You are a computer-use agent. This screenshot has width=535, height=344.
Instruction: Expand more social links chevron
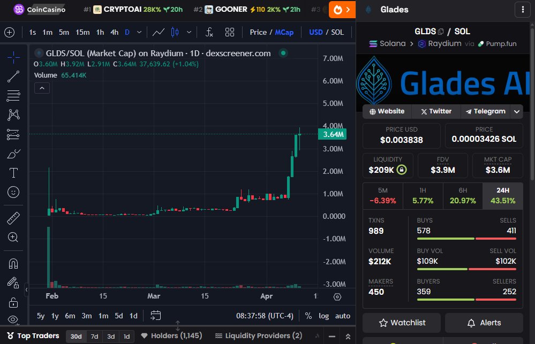[x=517, y=111]
